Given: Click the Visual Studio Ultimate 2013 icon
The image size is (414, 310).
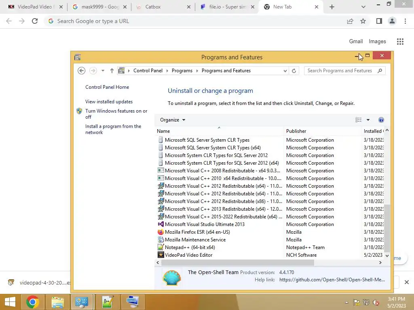Looking at the screenshot, I should (161, 224).
